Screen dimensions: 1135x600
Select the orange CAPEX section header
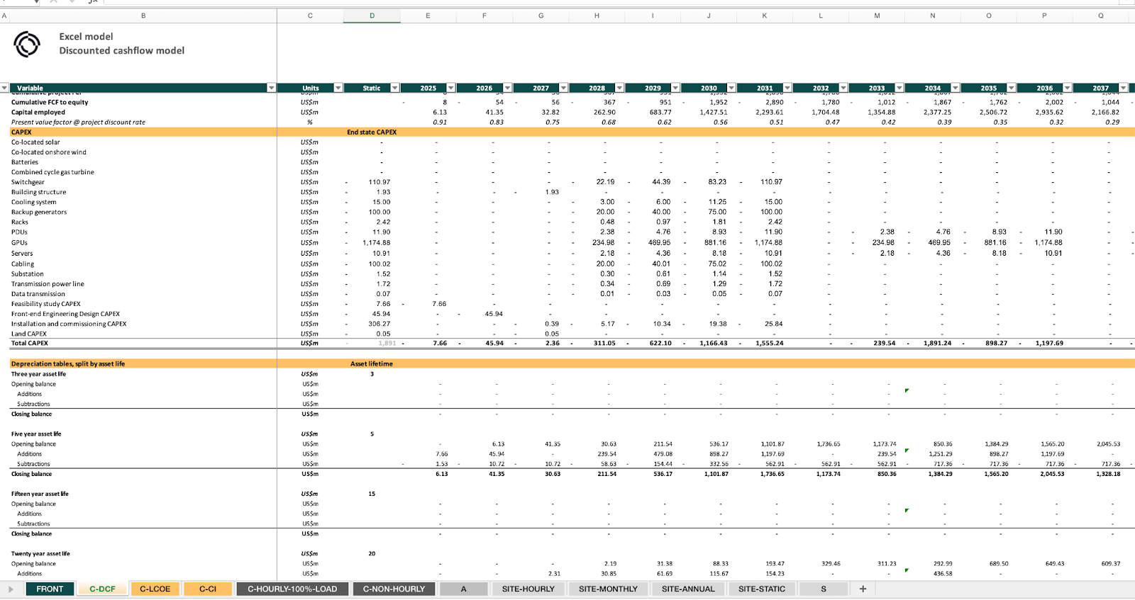click(x=21, y=132)
